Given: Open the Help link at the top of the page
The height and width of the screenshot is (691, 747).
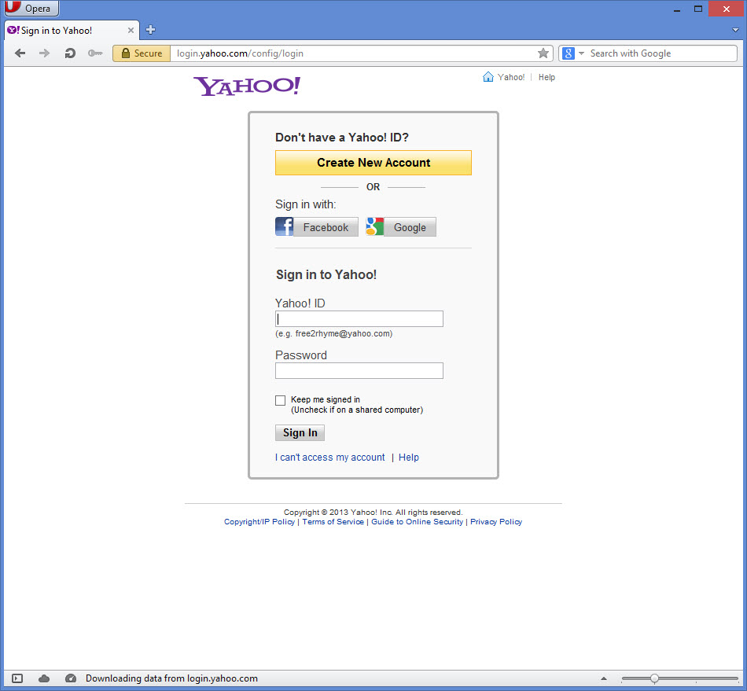Looking at the screenshot, I should tap(546, 77).
